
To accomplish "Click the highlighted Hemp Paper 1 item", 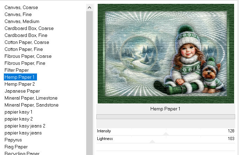I will pyautogui.click(x=20, y=77).
